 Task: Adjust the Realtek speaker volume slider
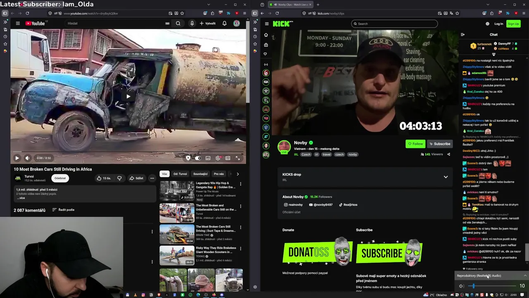tap(493, 286)
